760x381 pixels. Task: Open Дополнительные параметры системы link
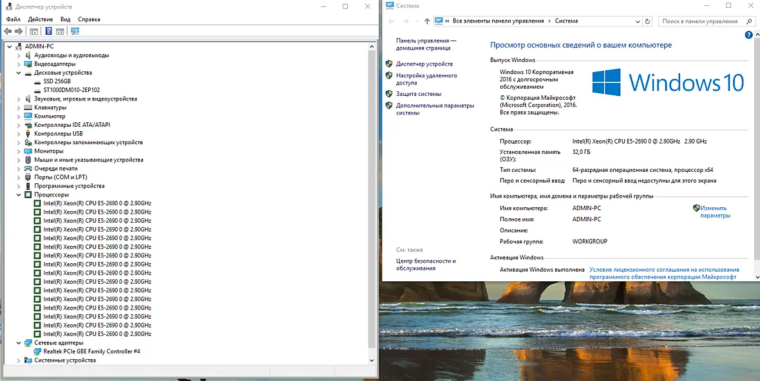(x=435, y=109)
